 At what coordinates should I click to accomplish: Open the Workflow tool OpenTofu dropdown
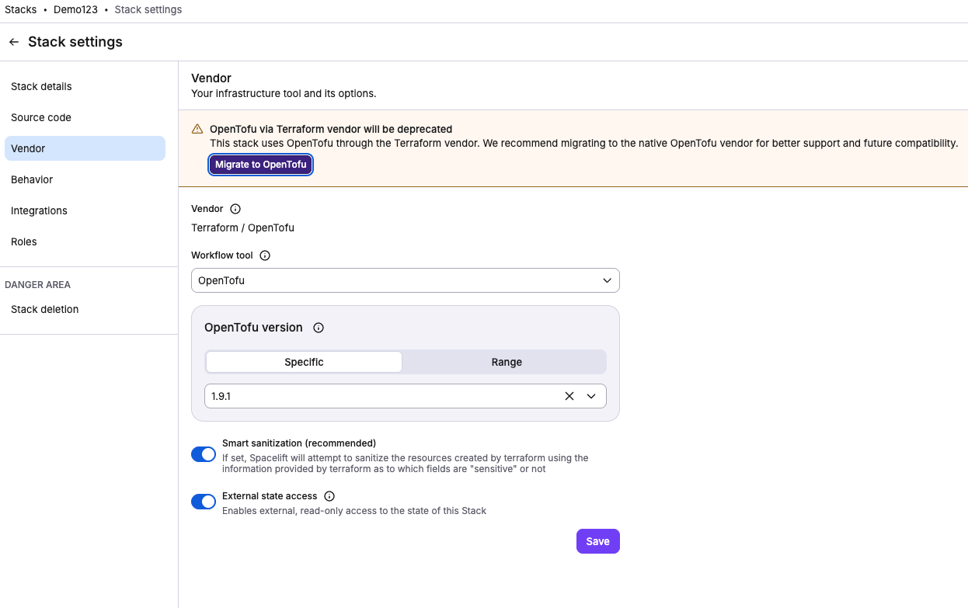pyautogui.click(x=405, y=280)
